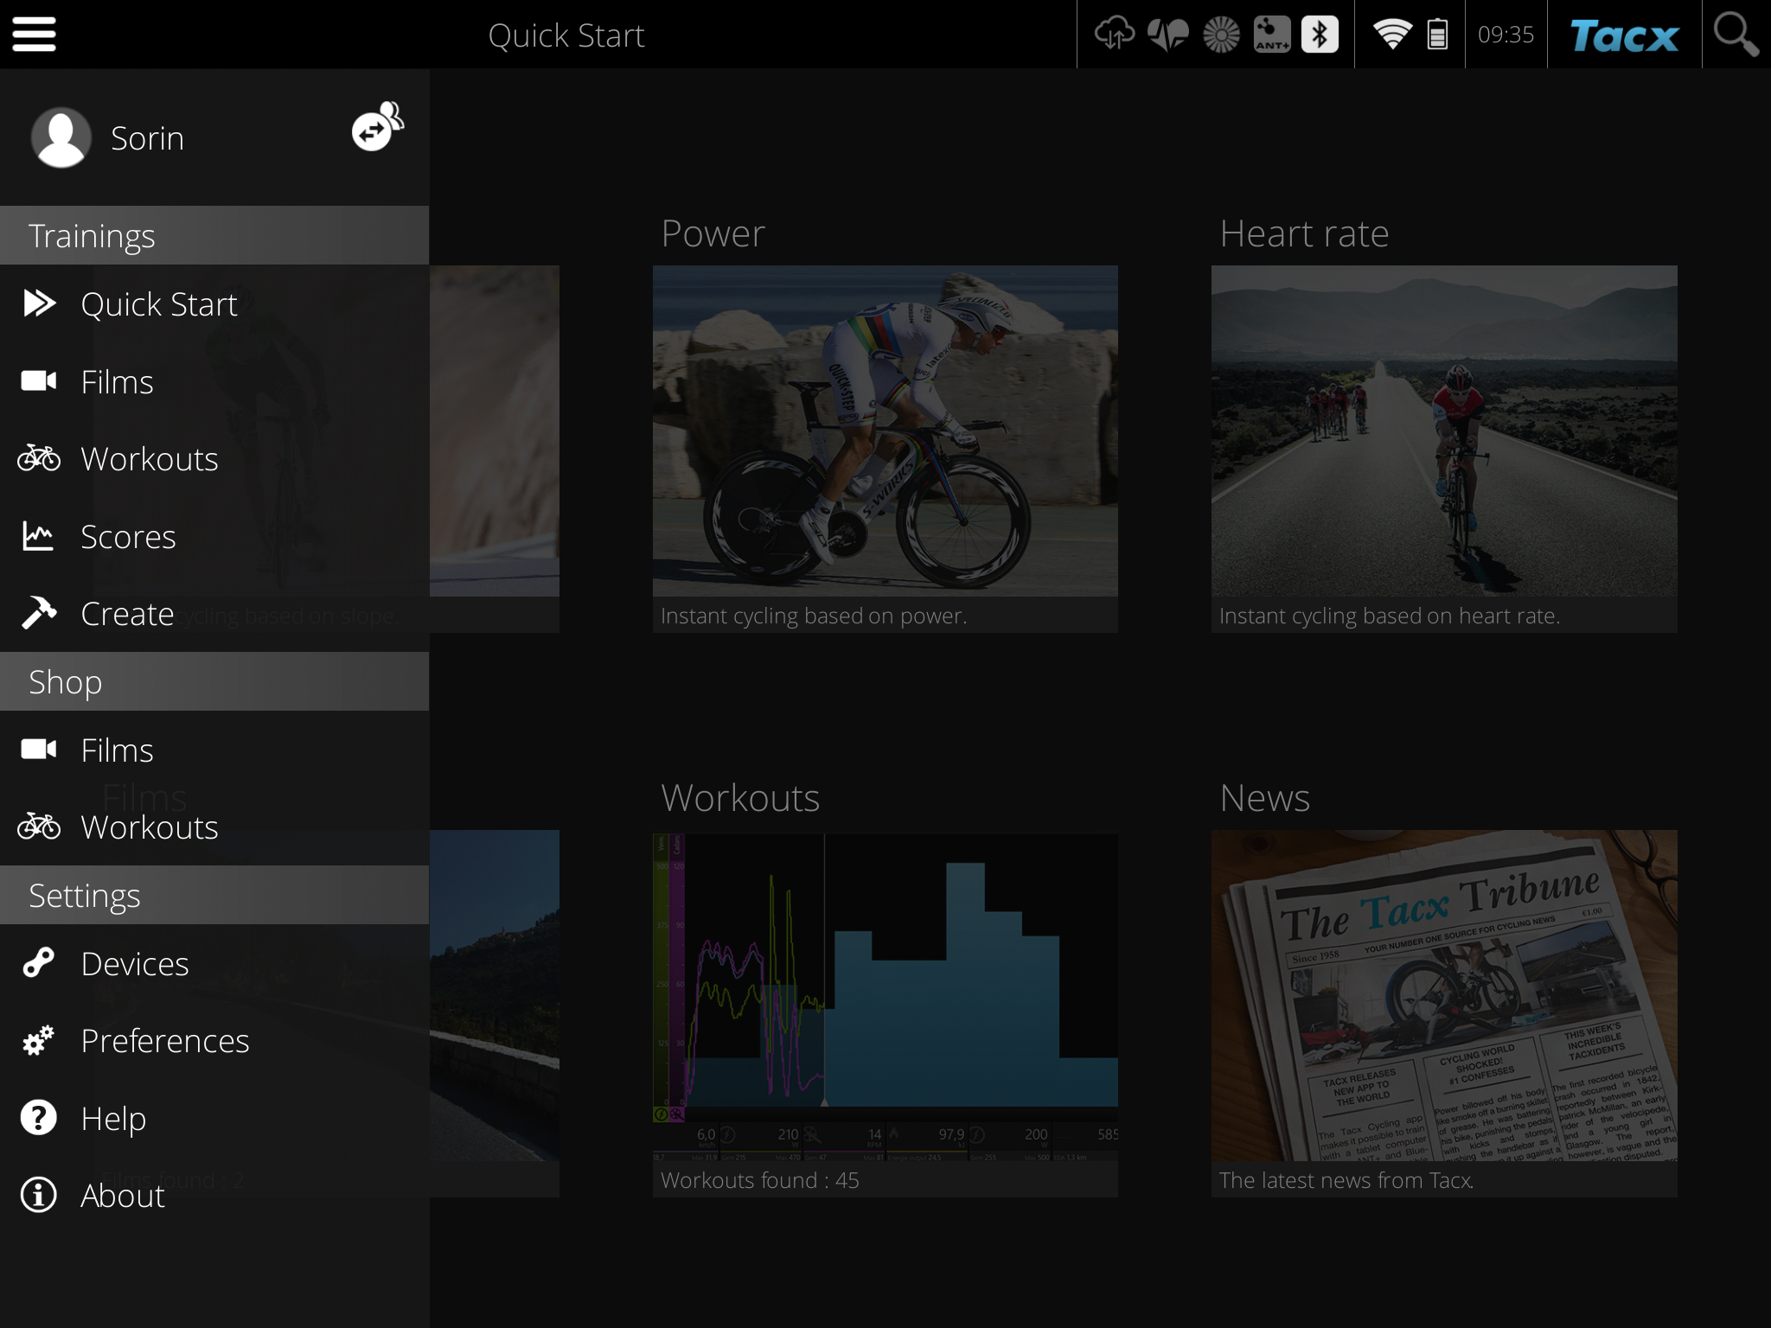Tap the cloud sync status icon
Screen dimensions: 1771x1328
(x=1115, y=35)
